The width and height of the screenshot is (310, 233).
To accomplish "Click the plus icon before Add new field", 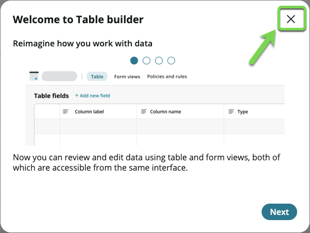I will click(x=77, y=95).
